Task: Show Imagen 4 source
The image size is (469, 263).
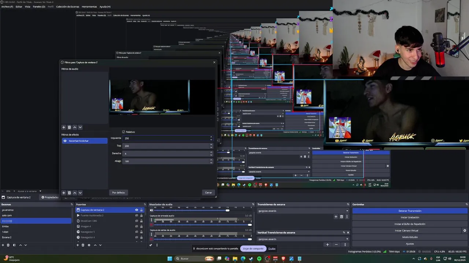Action: 137,226
